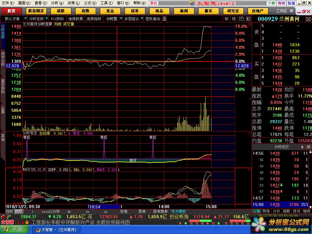
Task: Expand the 多图组合 dropdown arrow
Action: point(142,19)
